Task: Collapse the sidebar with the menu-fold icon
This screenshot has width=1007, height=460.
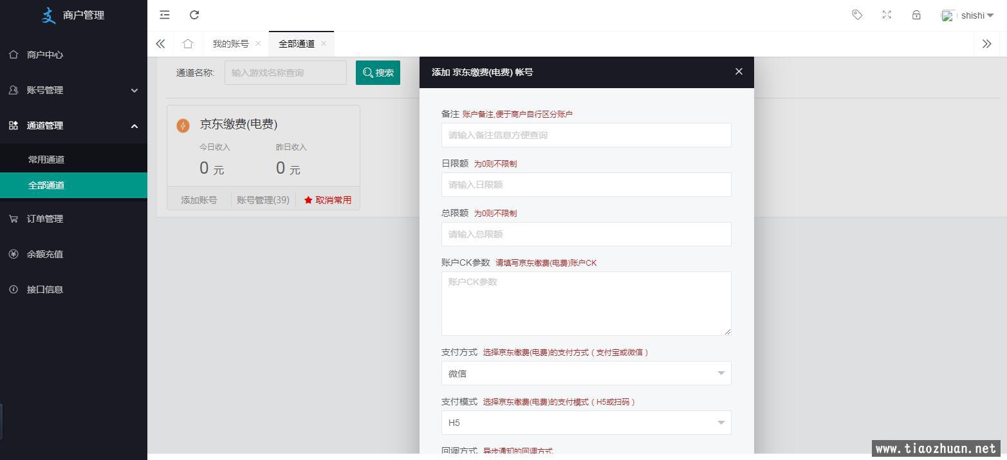Action: [165, 14]
